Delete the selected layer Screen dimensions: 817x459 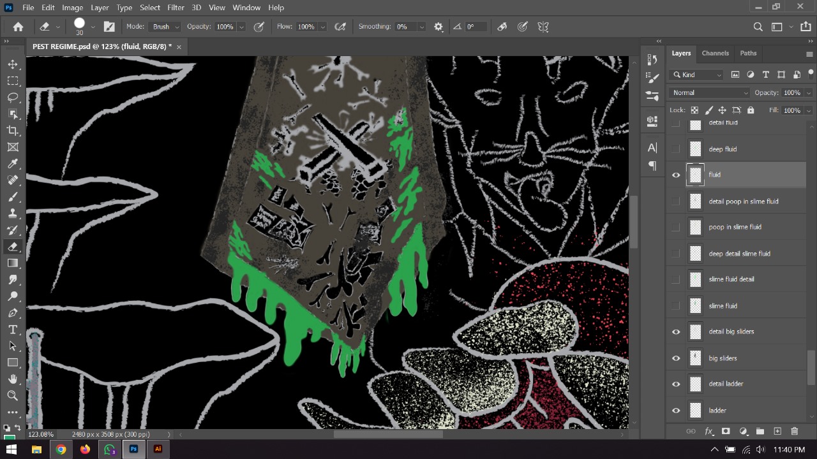click(795, 432)
